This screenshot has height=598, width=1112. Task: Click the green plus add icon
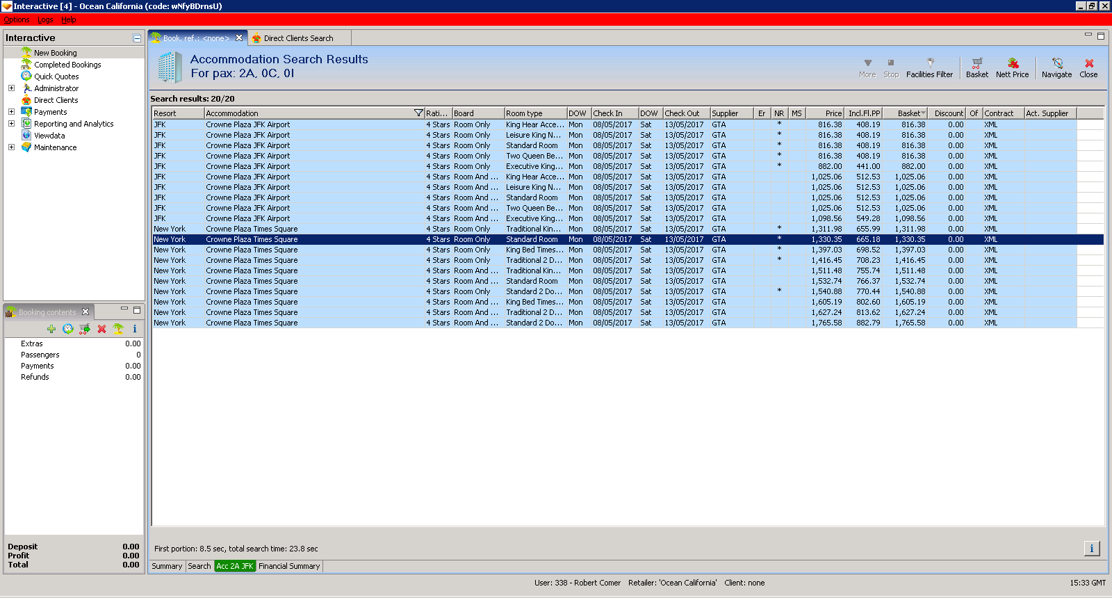click(x=51, y=329)
